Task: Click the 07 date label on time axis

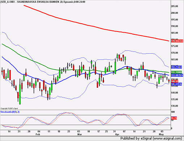Action: (x=124, y=132)
